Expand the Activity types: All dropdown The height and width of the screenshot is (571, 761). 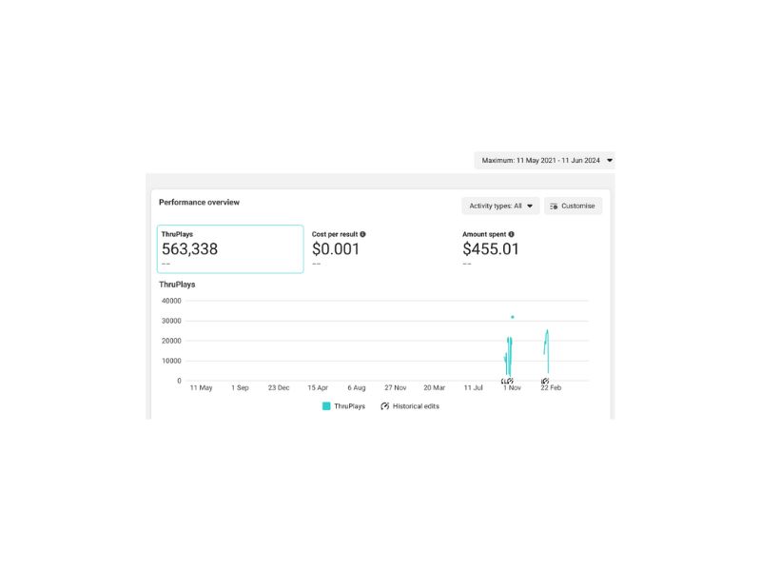click(x=500, y=206)
